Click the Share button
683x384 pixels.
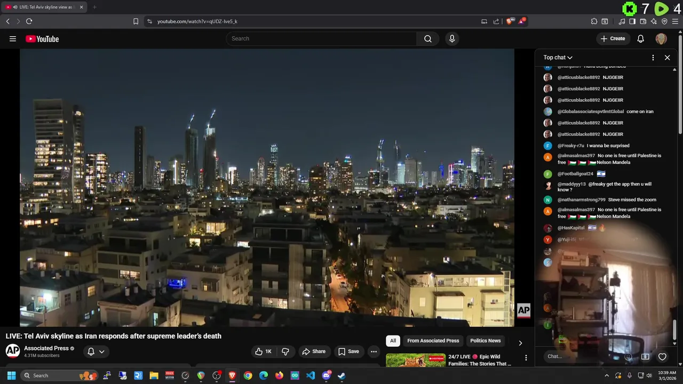click(x=314, y=351)
